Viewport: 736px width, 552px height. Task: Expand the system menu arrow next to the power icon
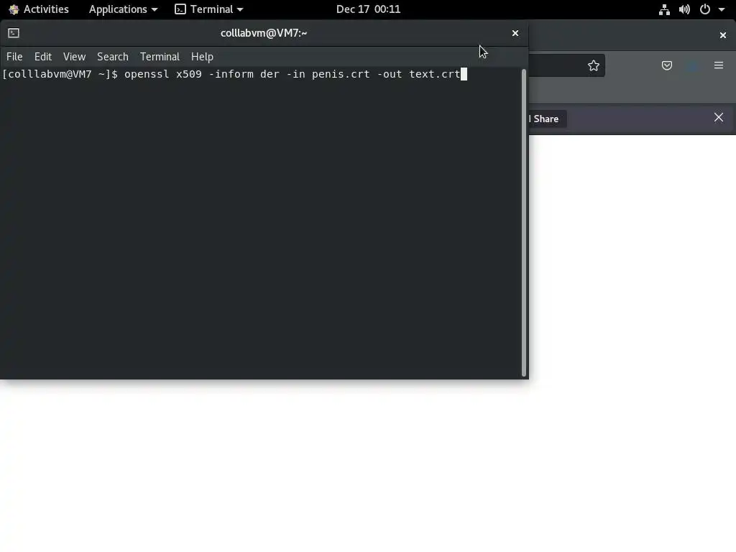pos(722,9)
